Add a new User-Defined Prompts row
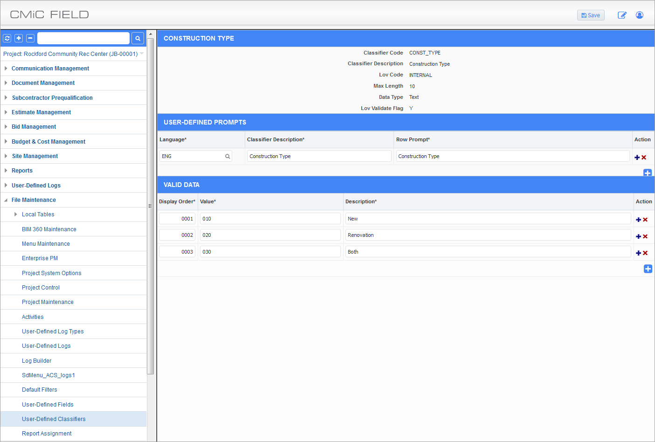 pos(648,173)
